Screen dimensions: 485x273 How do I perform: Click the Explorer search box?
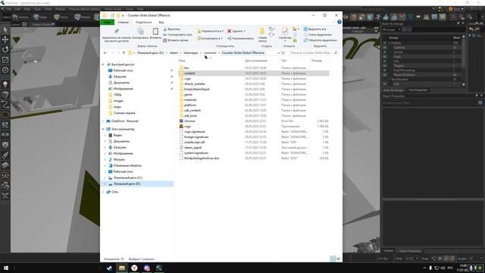313,53
